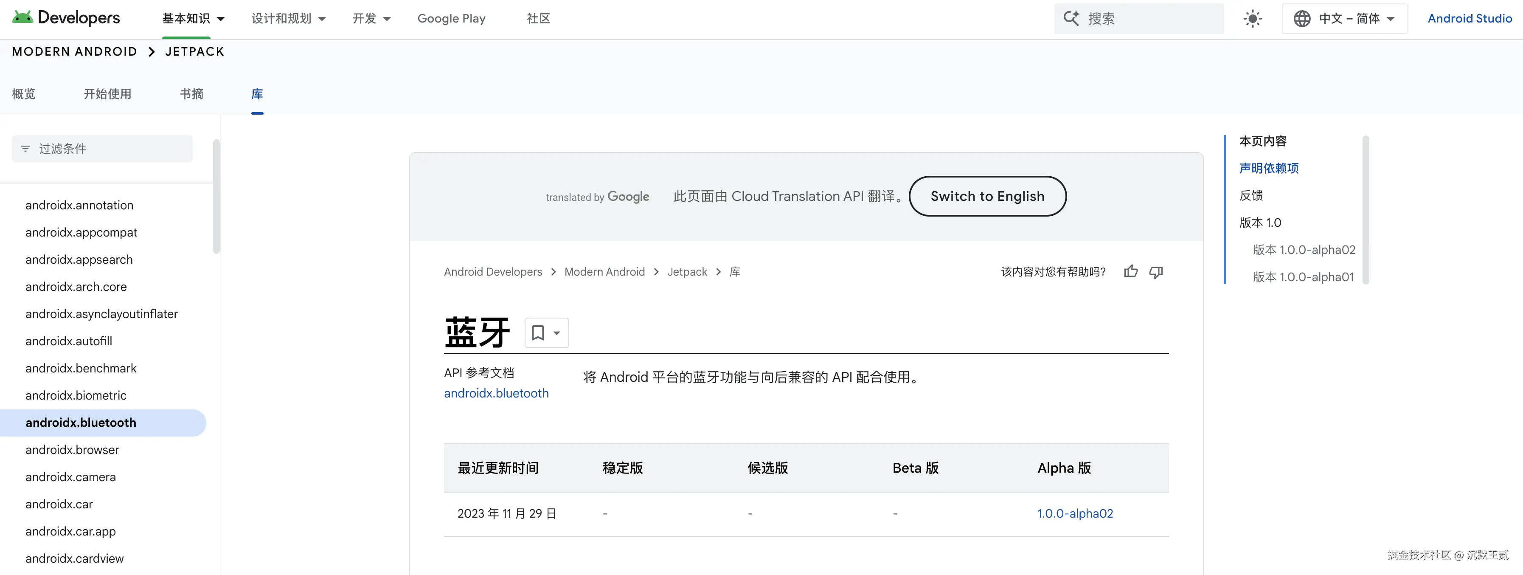Open androidx.camera in sidebar
Screen dimensions: 1523x575
[x=70, y=477]
